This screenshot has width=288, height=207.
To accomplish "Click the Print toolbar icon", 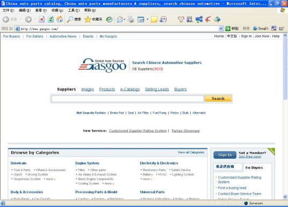I will click(131, 19).
